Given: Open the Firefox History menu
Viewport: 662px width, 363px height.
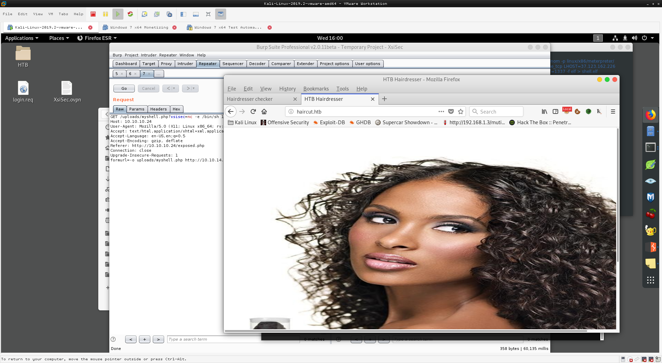Looking at the screenshot, I should tap(288, 89).
